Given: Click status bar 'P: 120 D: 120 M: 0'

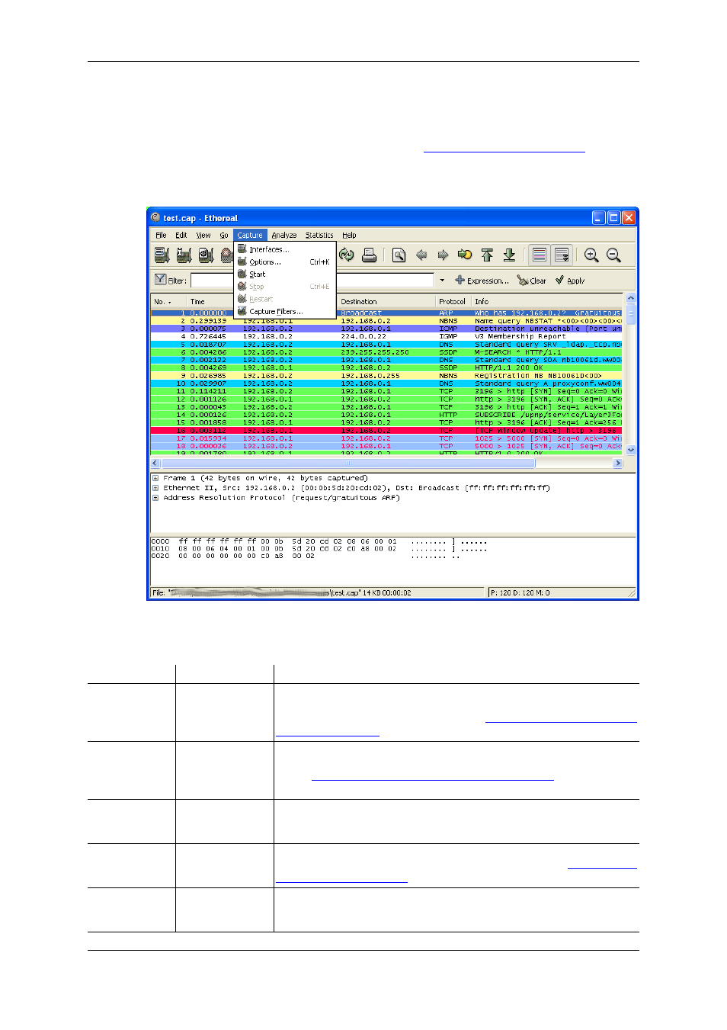Looking at the screenshot, I should click(520, 592).
